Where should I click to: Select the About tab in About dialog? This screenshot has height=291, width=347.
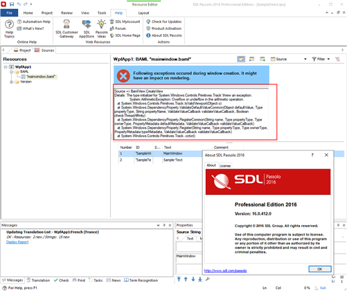(x=211, y=166)
